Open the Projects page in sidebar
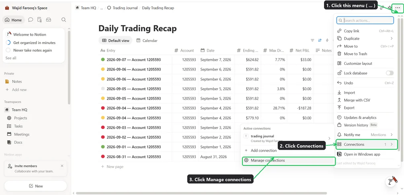The width and height of the screenshot is (404, 195). [21, 118]
